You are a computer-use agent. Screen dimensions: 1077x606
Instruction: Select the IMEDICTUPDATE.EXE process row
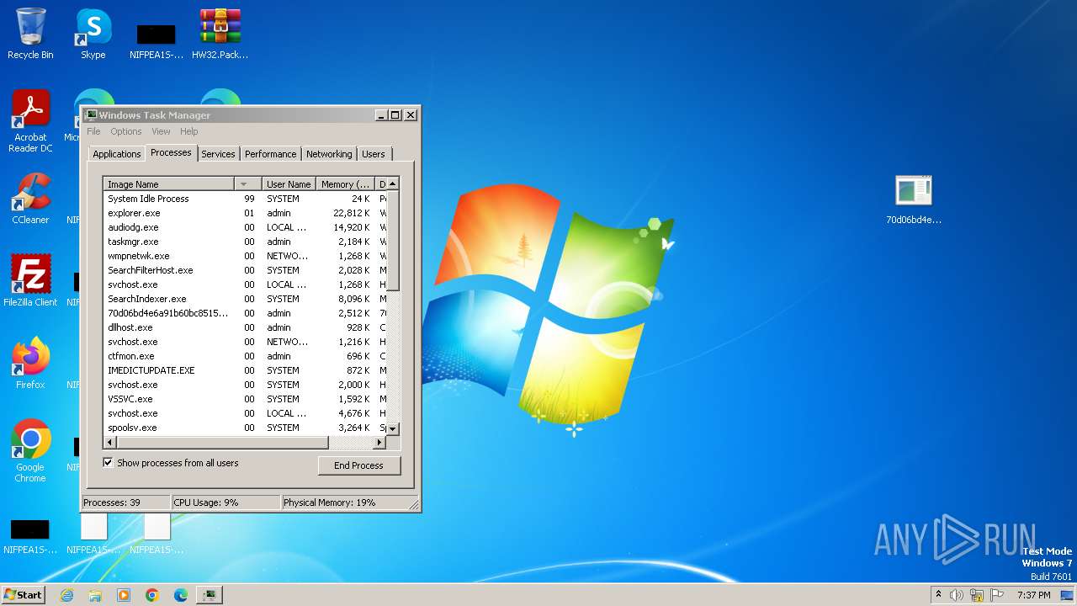click(245, 370)
